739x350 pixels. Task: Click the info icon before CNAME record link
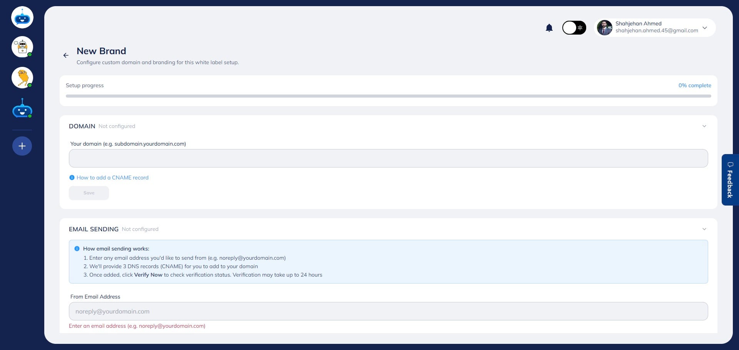click(x=72, y=177)
